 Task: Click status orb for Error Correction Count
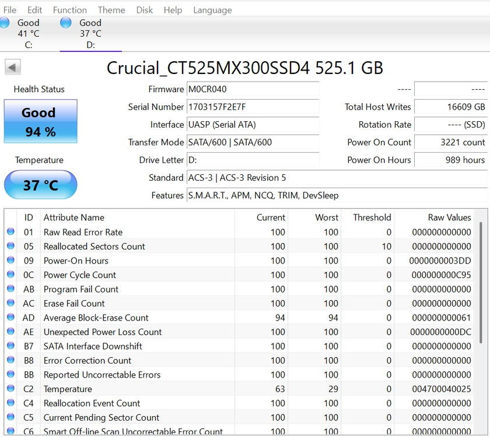click(10, 360)
